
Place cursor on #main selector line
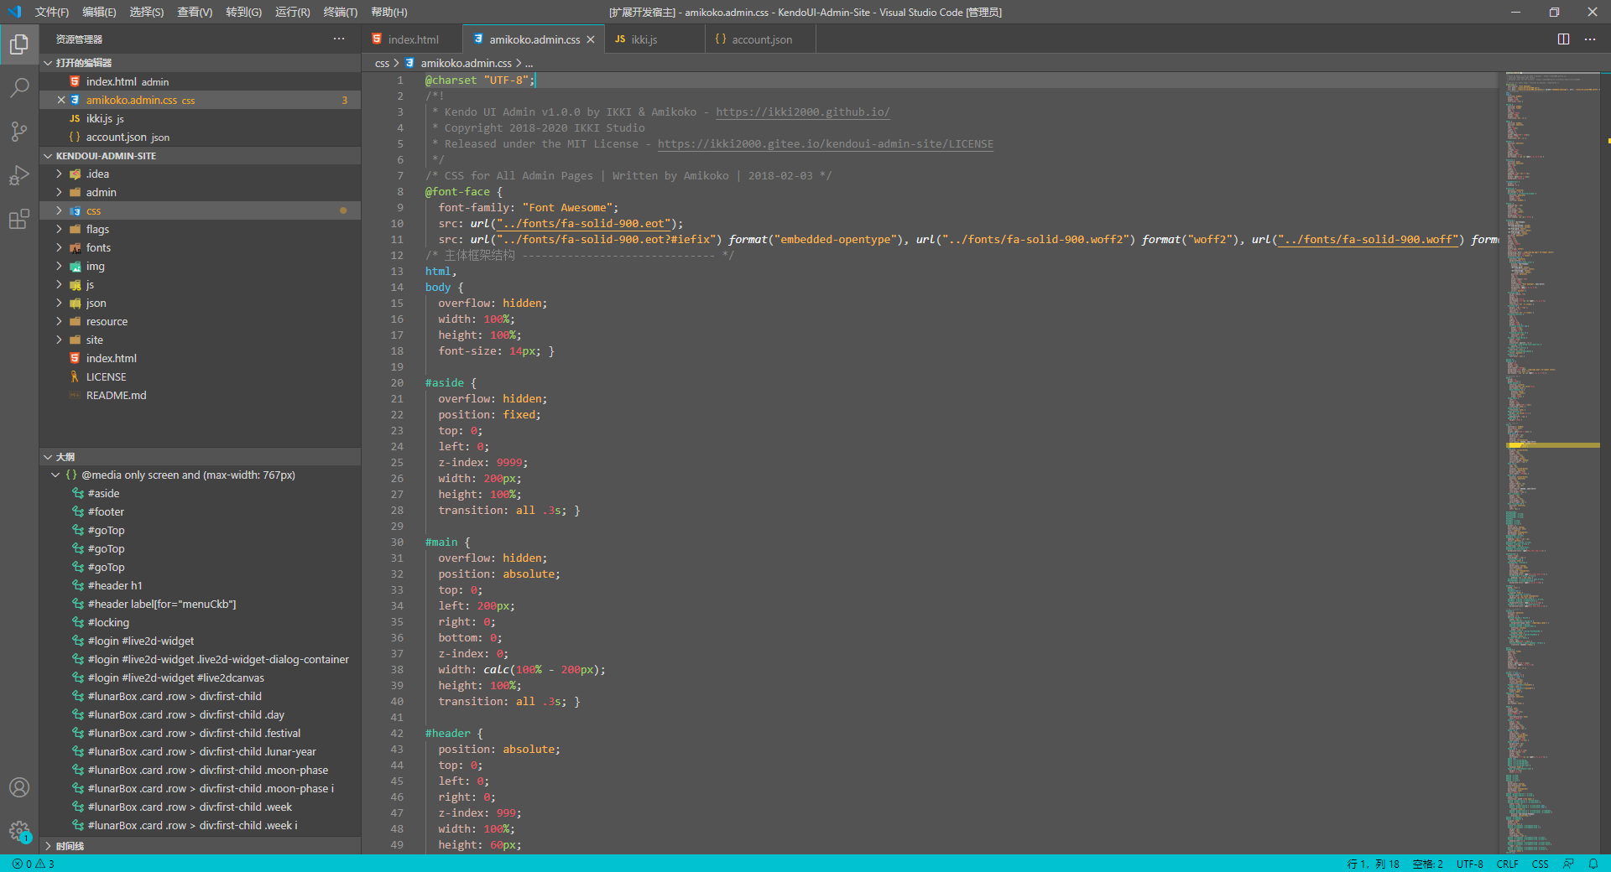coord(447,542)
